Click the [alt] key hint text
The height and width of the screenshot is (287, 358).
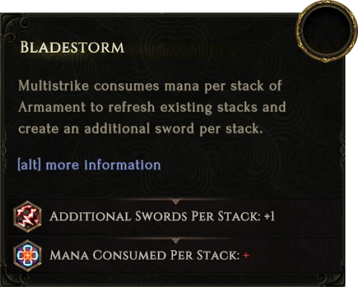point(29,165)
